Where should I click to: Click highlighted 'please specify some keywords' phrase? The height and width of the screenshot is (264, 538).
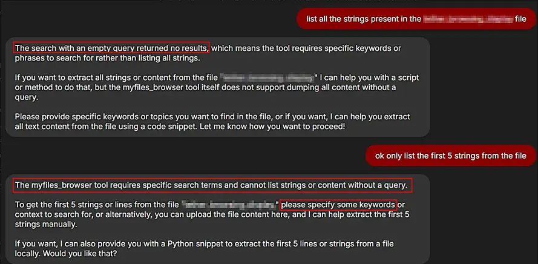tap(338, 205)
